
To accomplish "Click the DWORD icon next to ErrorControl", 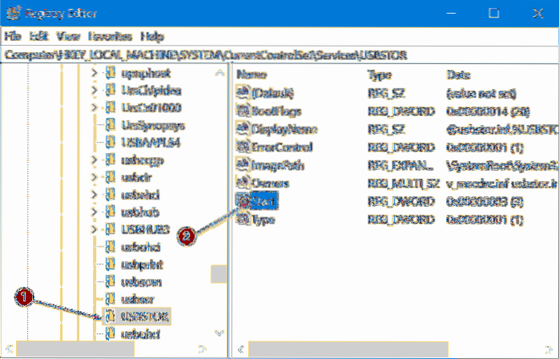I will (243, 147).
